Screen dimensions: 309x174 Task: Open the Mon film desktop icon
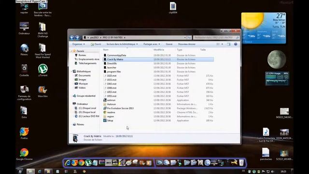[43, 91]
